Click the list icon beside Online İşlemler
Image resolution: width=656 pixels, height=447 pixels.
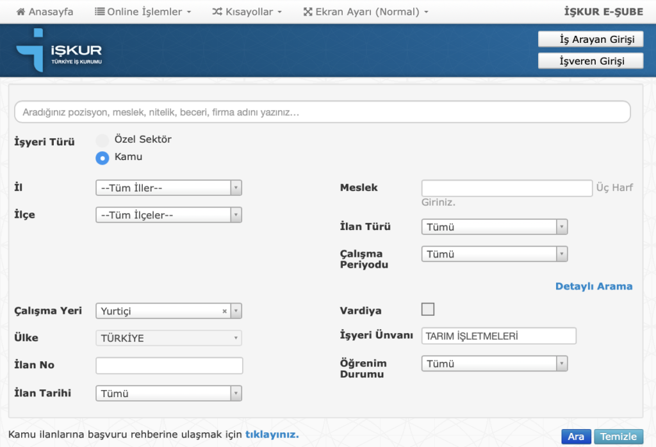(x=99, y=12)
